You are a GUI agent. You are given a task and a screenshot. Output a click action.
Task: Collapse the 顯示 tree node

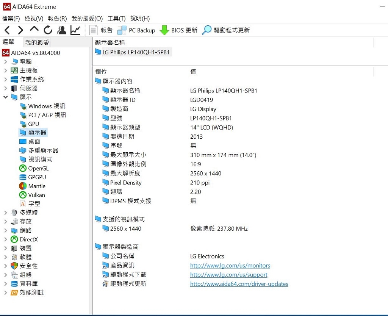tap(6, 97)
